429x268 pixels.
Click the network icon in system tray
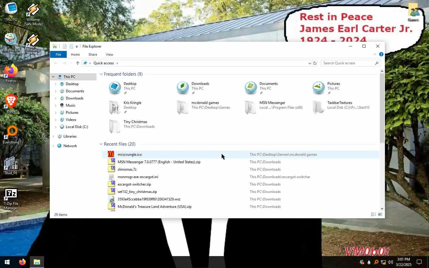(383, 262)
